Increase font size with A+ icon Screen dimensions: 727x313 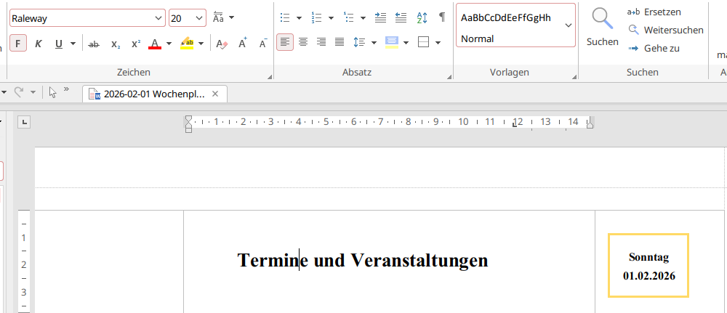pos(243,44)
